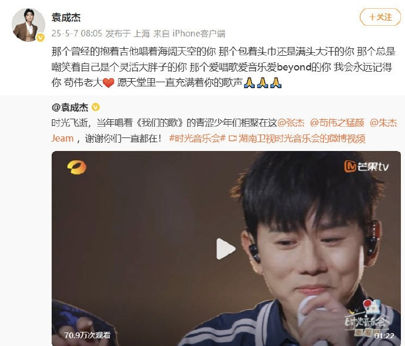Screen dimensions: 405x346
Task: Open 湖南卫视时光音乐会的微博视频 link
Action: 302,139
